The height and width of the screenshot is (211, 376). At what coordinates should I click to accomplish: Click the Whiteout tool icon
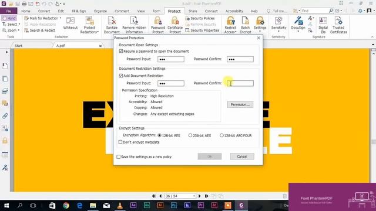70,21
